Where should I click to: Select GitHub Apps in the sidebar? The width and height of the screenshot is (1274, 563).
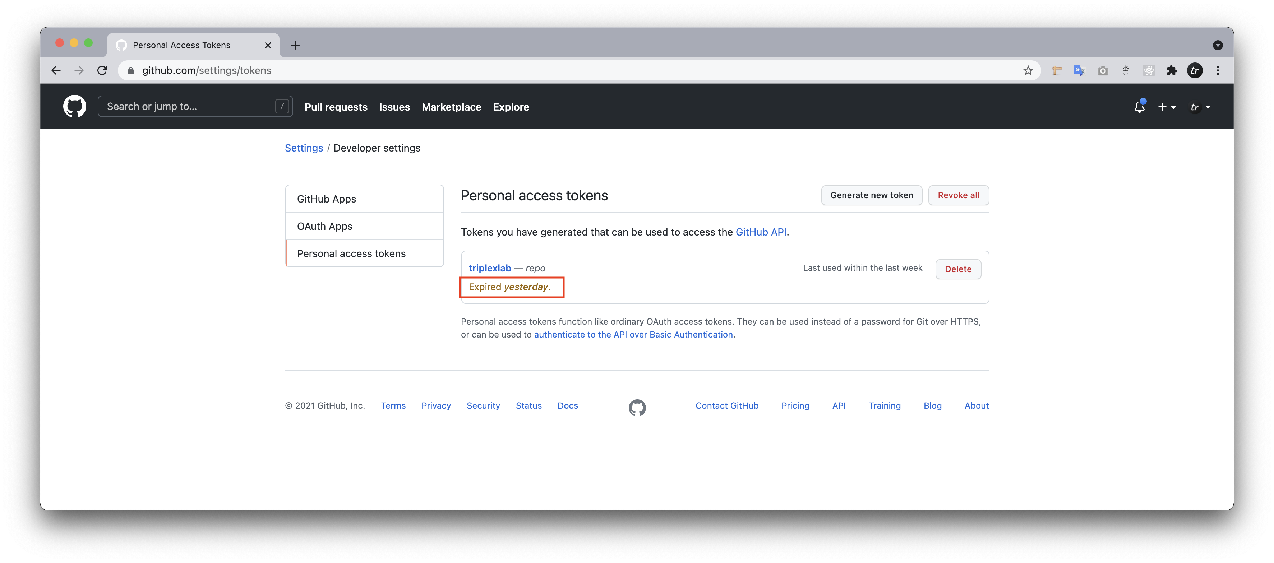[327, 199]
